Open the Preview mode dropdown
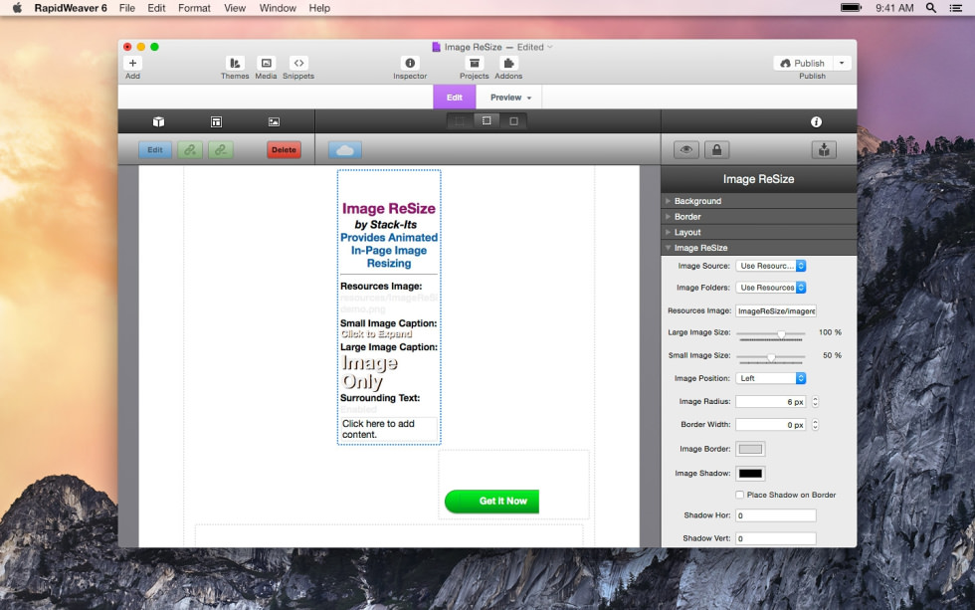Screen dimensions: 975x610 pyautogui.click(x=510, y=98)
